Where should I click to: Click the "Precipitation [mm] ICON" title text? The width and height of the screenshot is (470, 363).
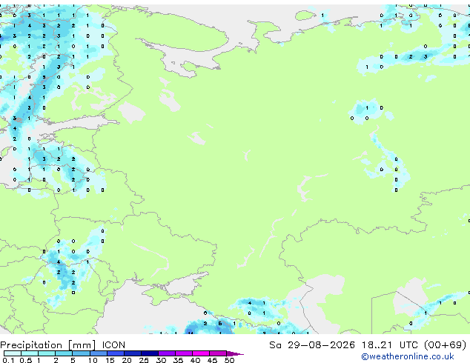[x=62, y=345]
